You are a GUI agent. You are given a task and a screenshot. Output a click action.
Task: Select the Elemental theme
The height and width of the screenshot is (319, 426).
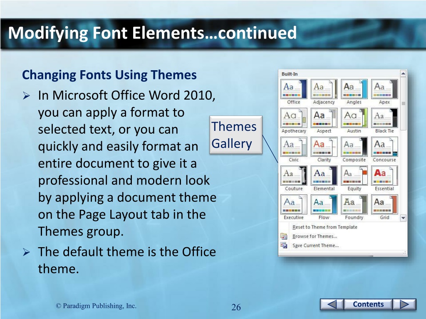click(x=324, y=176)
